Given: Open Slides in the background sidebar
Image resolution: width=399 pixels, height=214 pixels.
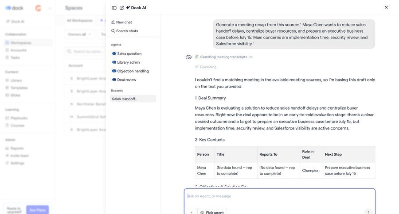Looking at the screenshot, I should pos(13,95).
